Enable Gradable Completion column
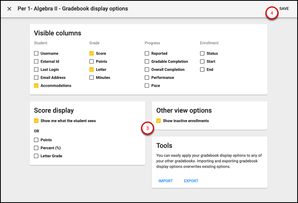The height and width of the screenshot is (203, 298). (147, 62)
